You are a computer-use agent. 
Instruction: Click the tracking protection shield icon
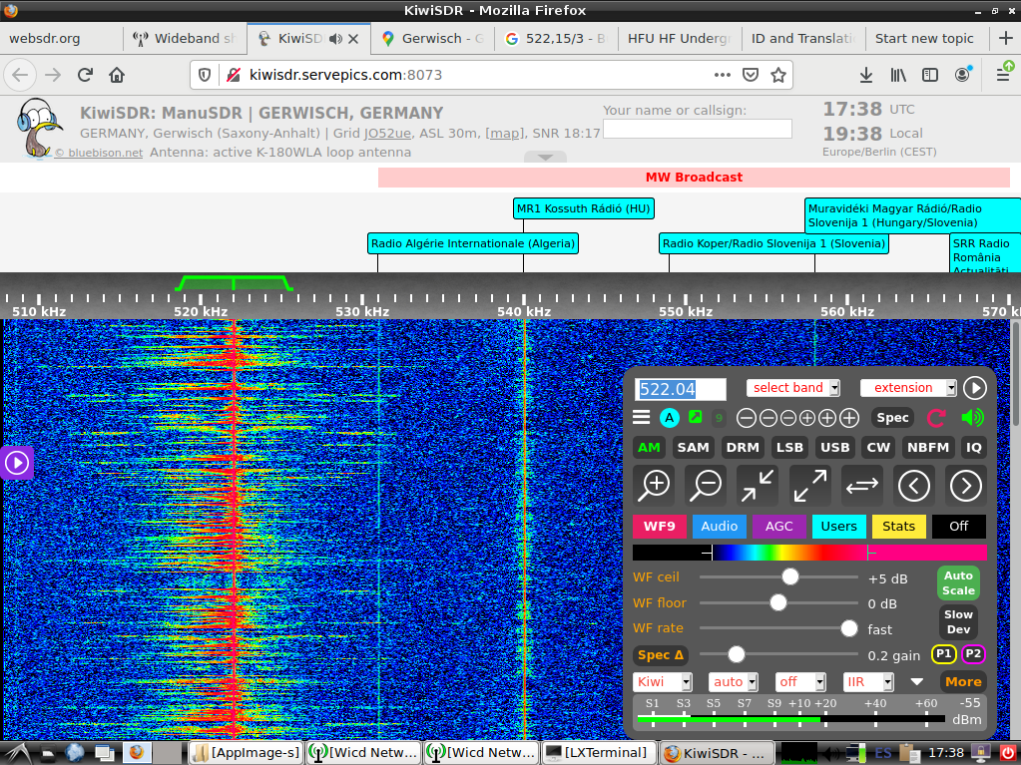point(205,75)
